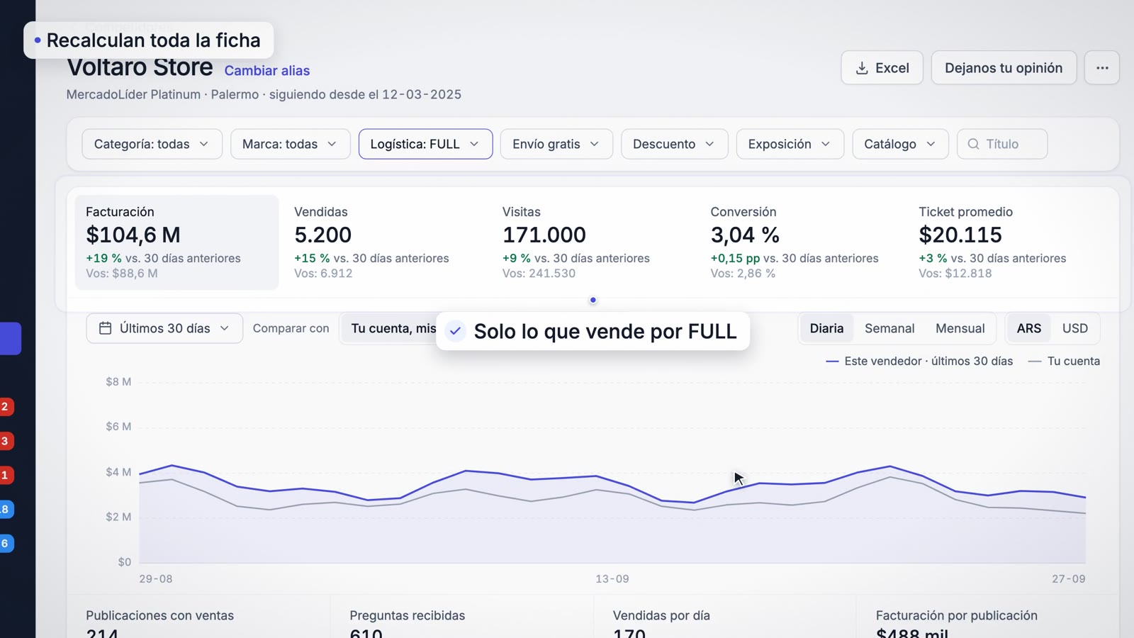Select the Ticket promedio metric card
This screenshot has width=1134, height=638.
click(1010, 242)
